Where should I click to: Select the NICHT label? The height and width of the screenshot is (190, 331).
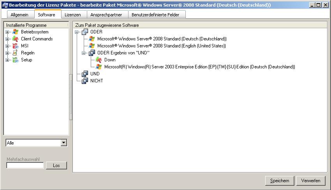tap(97, 81)
